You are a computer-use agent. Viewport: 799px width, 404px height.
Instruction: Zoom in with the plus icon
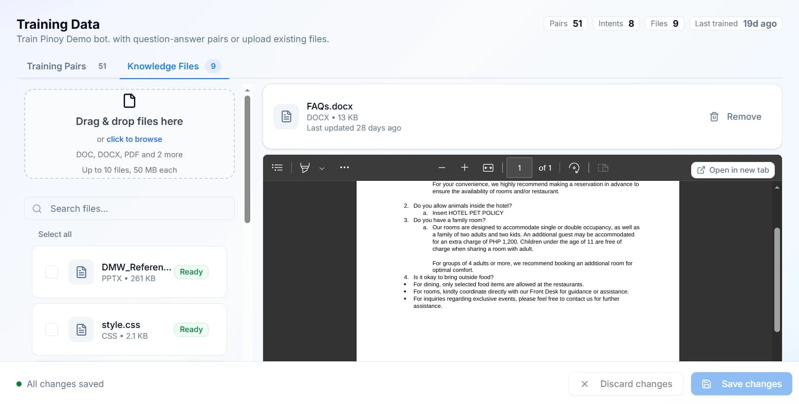tap(464, 168)
